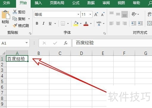This screenshot has height=108, width=152.
Task: Expand the Name Box dropdown
Action: click(x=26, y=43)
